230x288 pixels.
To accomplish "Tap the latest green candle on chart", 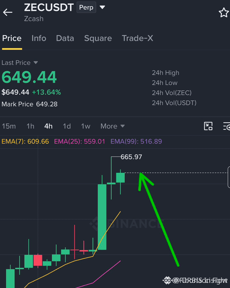I will (x=120, y=178).
